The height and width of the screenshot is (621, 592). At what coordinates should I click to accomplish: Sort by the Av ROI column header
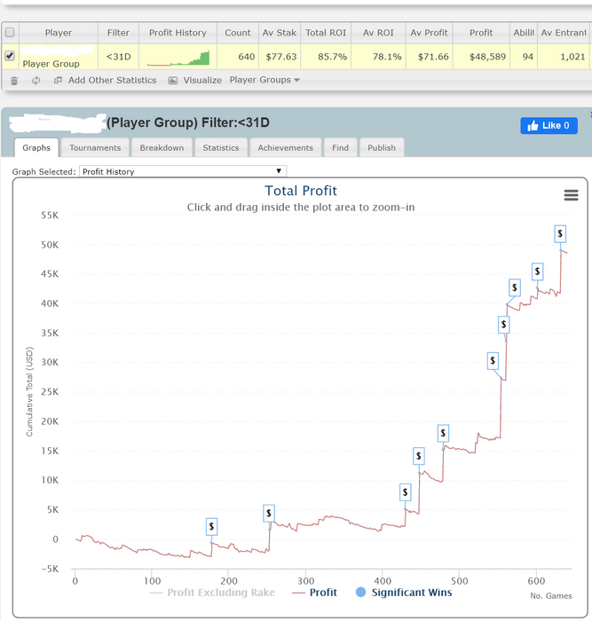click(378, 33)
